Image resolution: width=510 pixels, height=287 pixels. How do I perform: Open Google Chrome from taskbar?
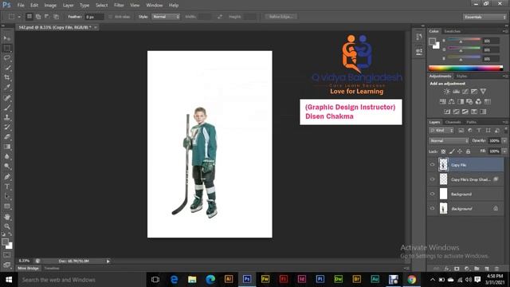(411, 279)
